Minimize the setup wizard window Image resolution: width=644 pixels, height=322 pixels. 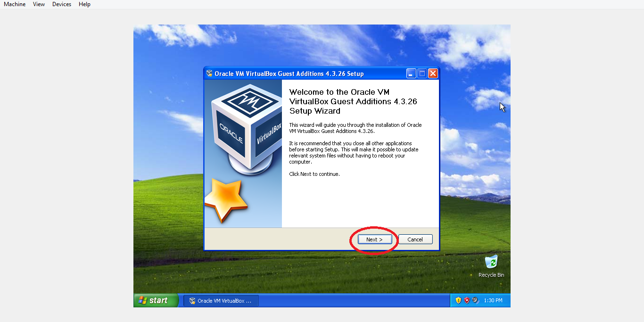pyautogui.click(x=410, y=73)
